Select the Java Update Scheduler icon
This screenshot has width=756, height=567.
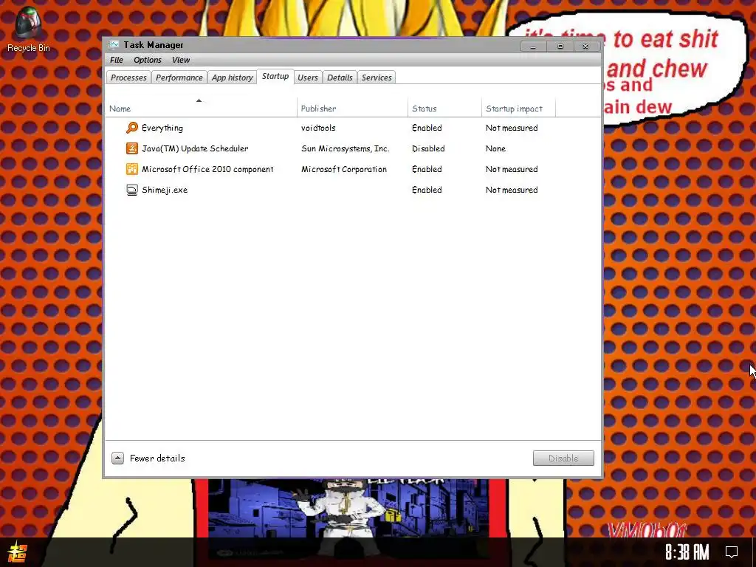tap(131, 148)
